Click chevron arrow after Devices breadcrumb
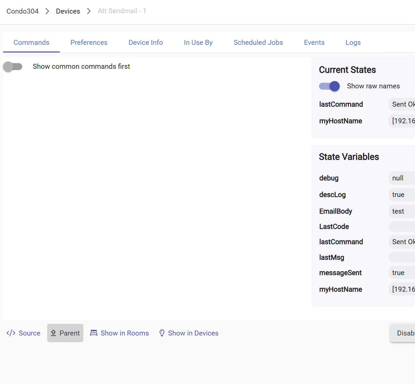The image size is (415, 384). click(x=89, y=11)
